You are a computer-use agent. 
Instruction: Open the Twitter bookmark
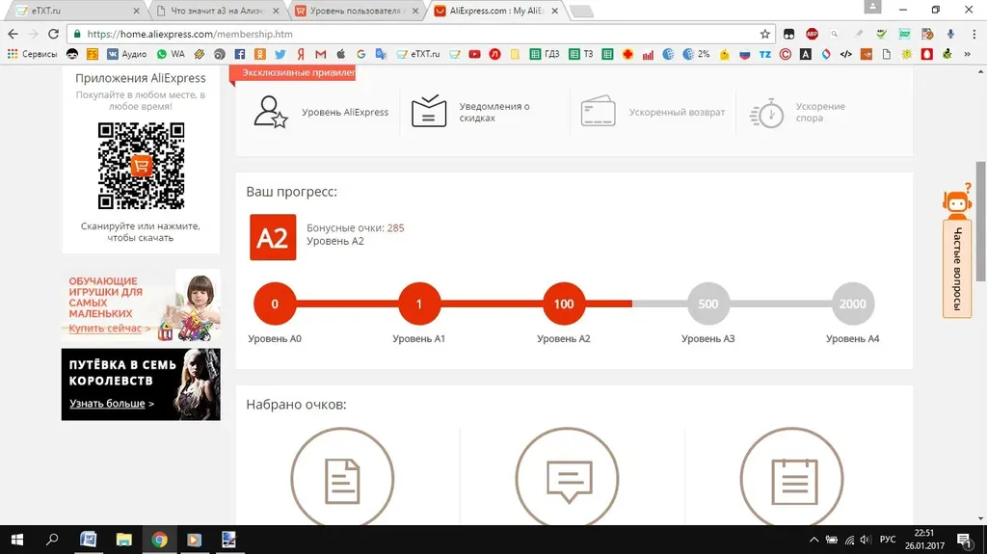(280, 54)
